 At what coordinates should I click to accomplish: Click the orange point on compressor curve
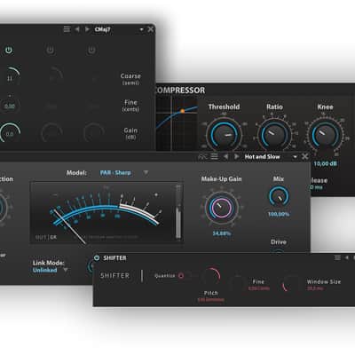pos(183,111)
